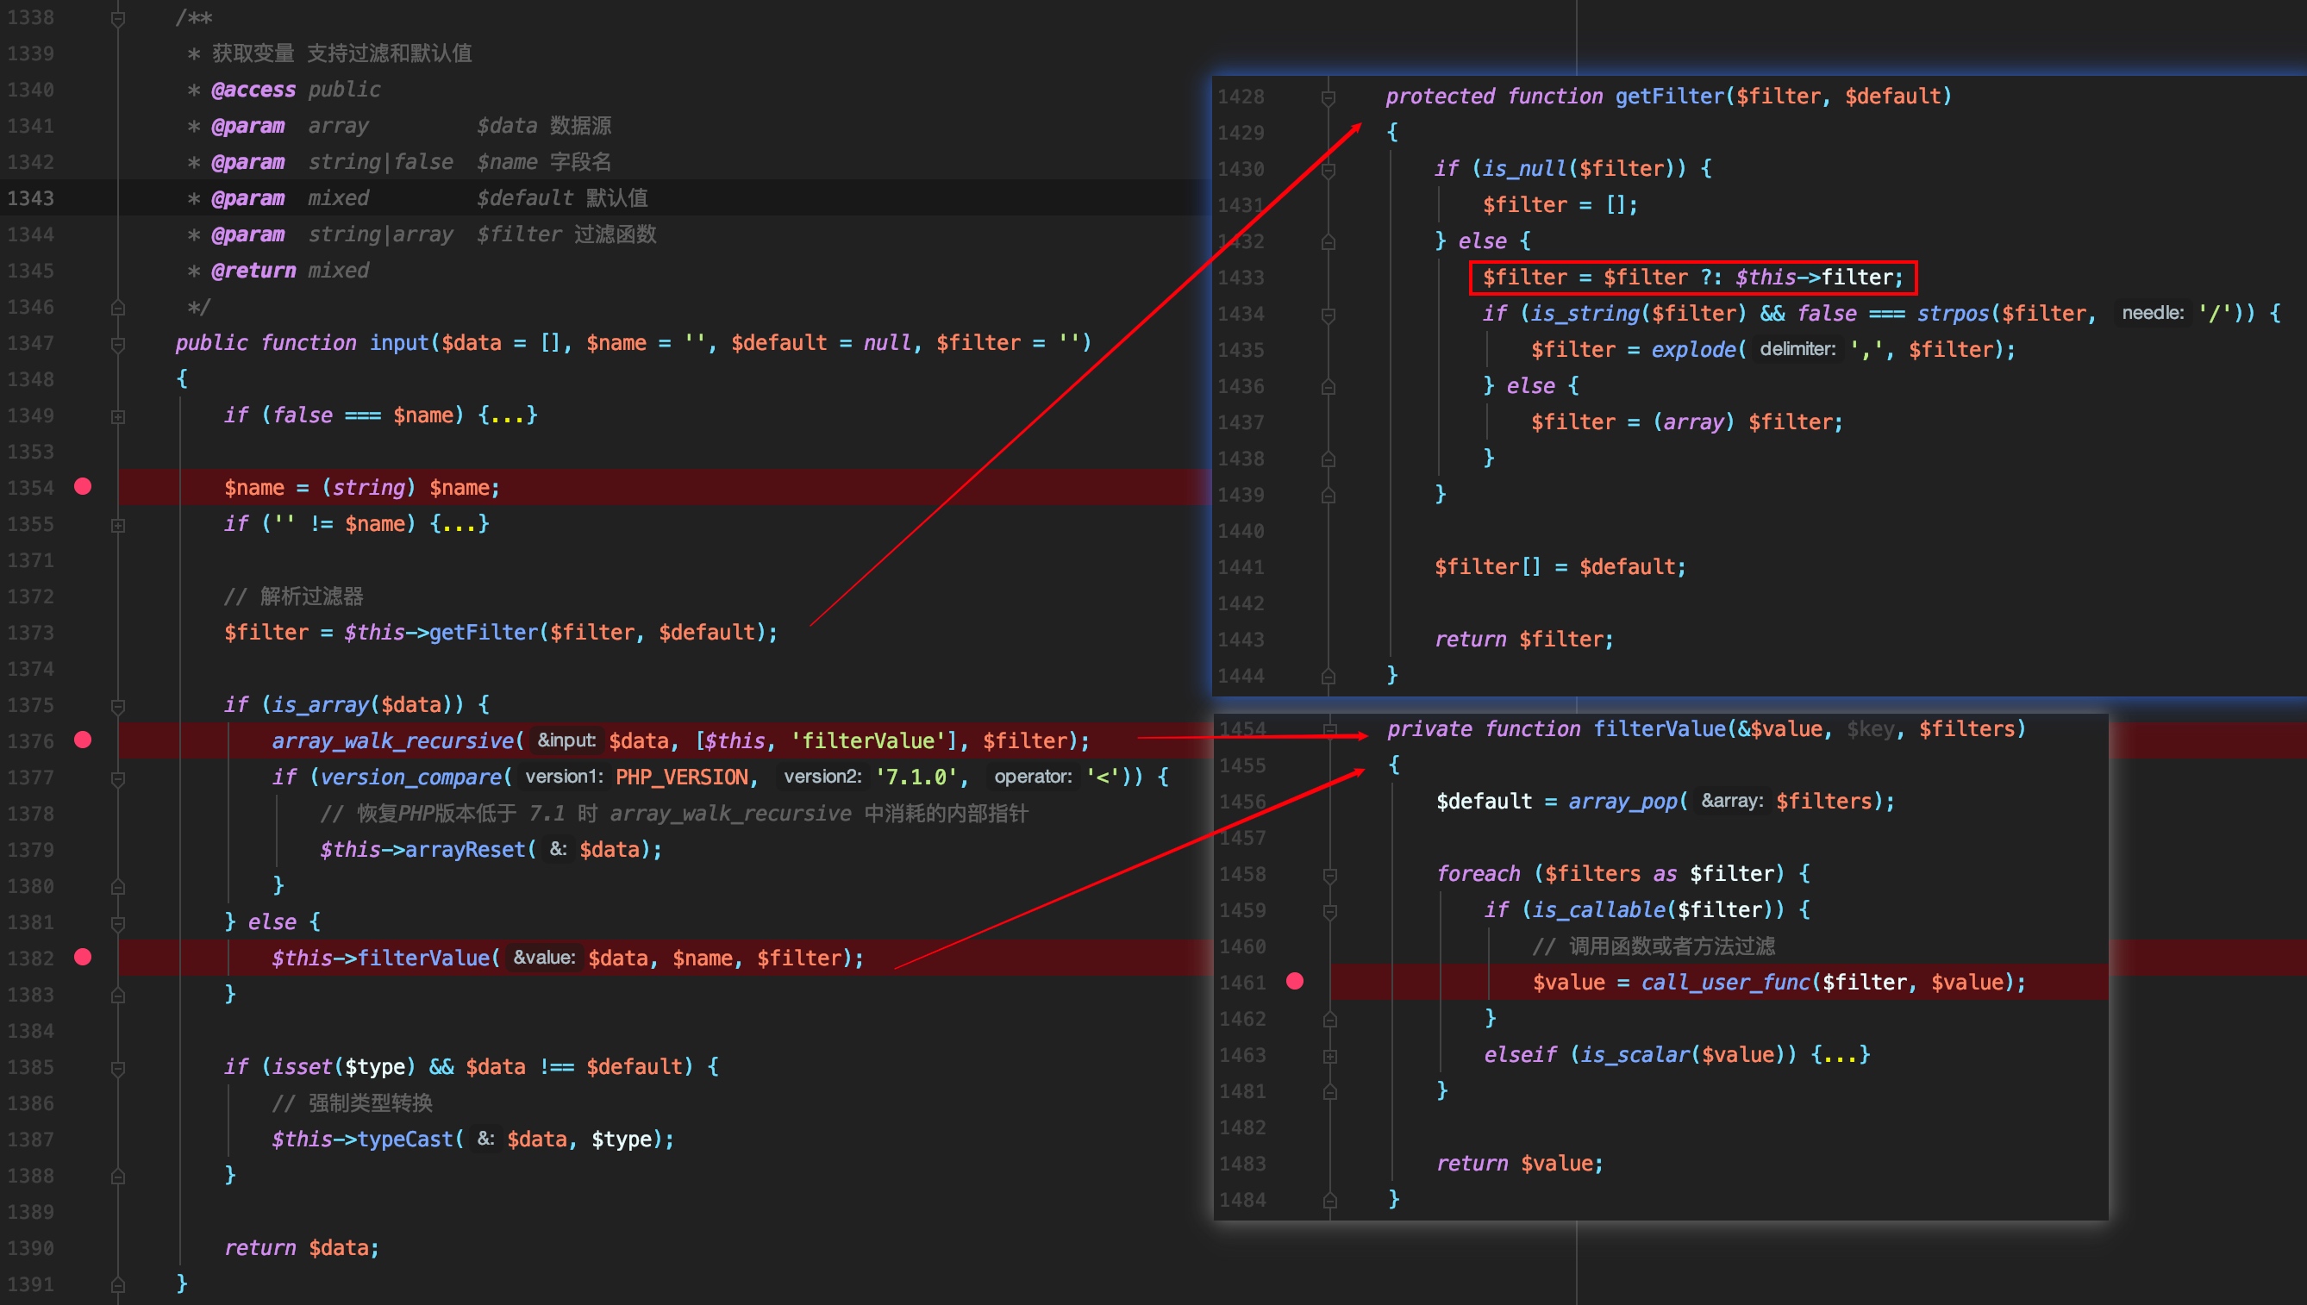The width and height of the screenshot is (2307, 1305).
Task: Expand the folded {...} after if ('' != $name)
Action: [460, 523]
